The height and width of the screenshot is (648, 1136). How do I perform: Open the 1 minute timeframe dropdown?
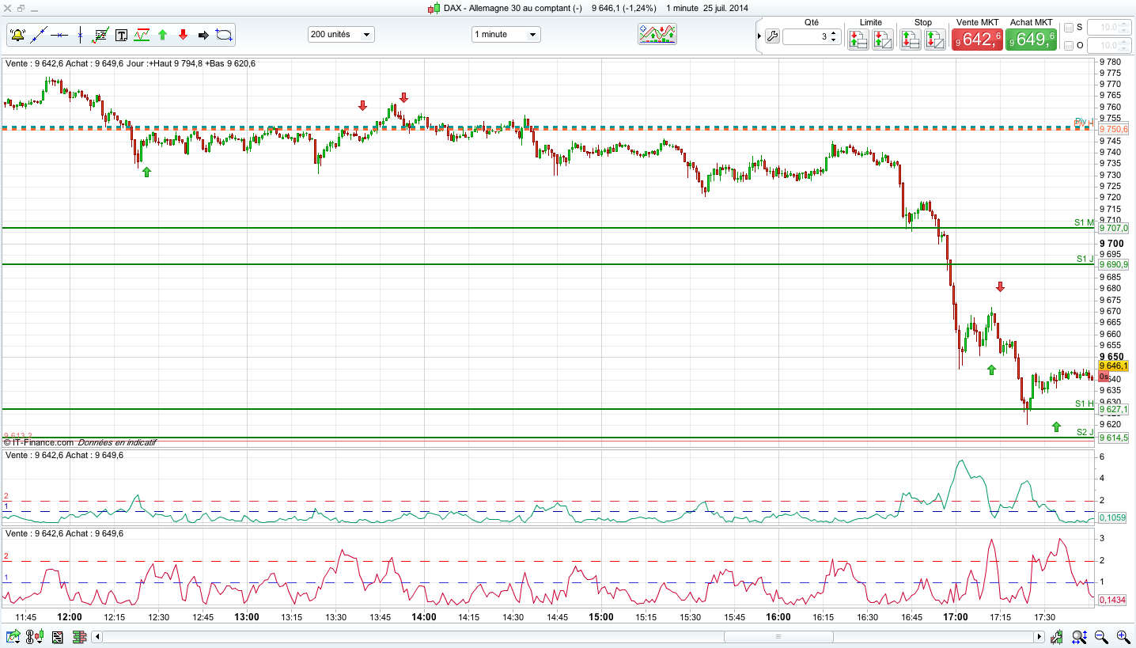tap(506, 35)
